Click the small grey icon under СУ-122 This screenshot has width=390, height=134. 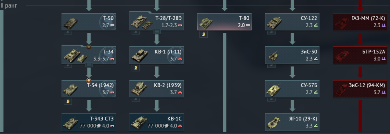[271, 32]
